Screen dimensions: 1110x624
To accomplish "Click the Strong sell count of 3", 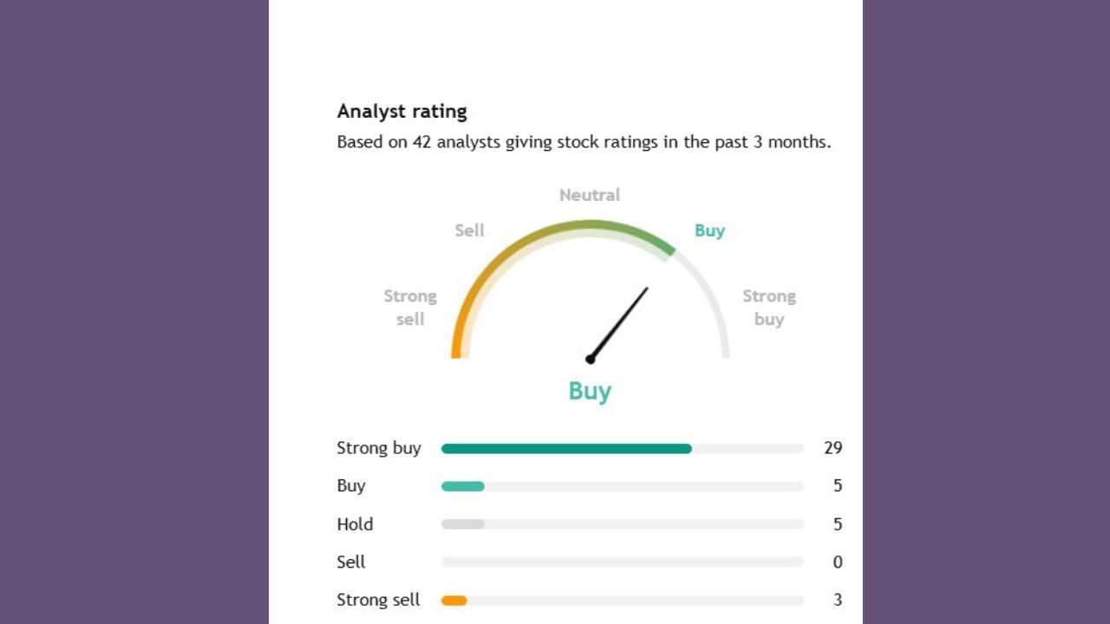I will 837,600.
